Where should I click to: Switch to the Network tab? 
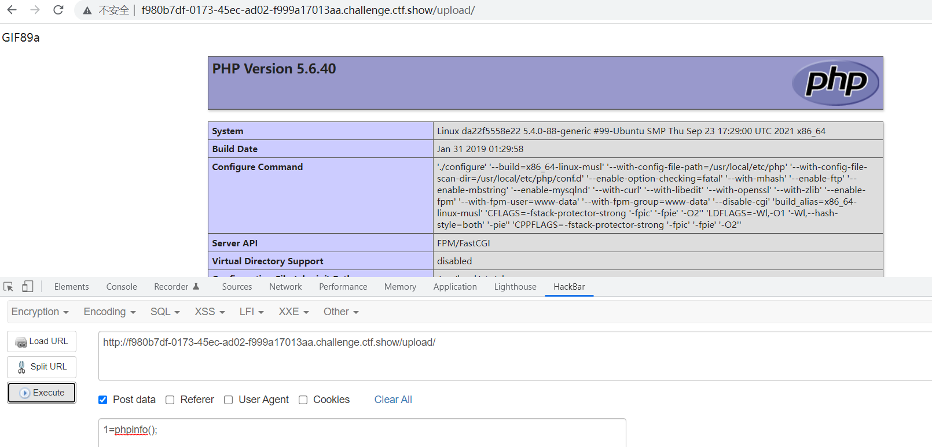285,286
